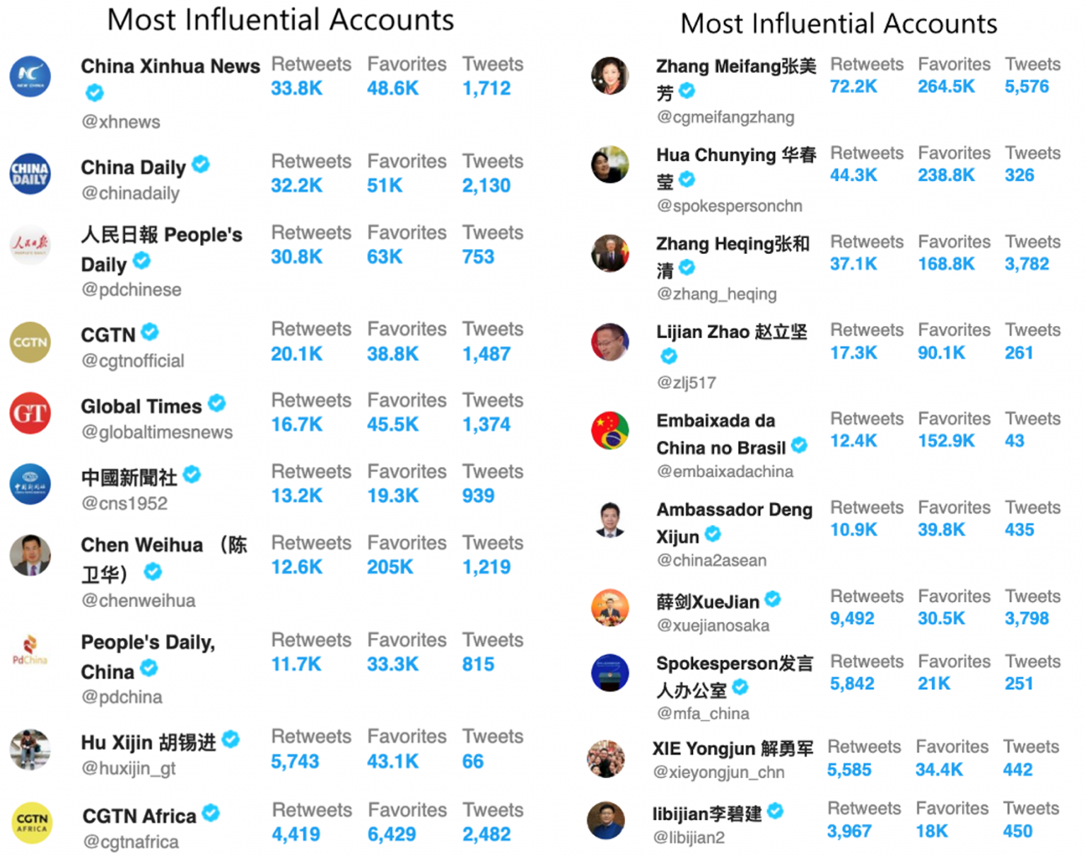Click China Daily's 51K favorites count
Screen dimensions: 1086x856
pos(385,185)
